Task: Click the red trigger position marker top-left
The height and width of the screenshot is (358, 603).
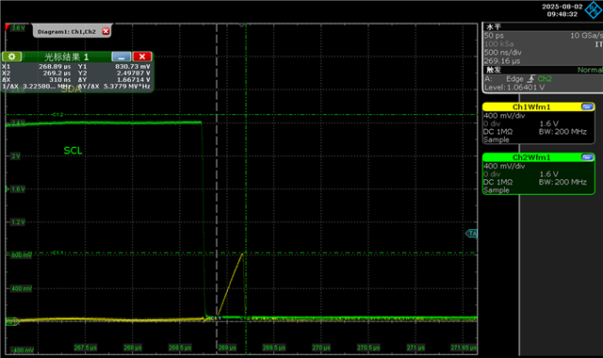Action: (8, 26)
